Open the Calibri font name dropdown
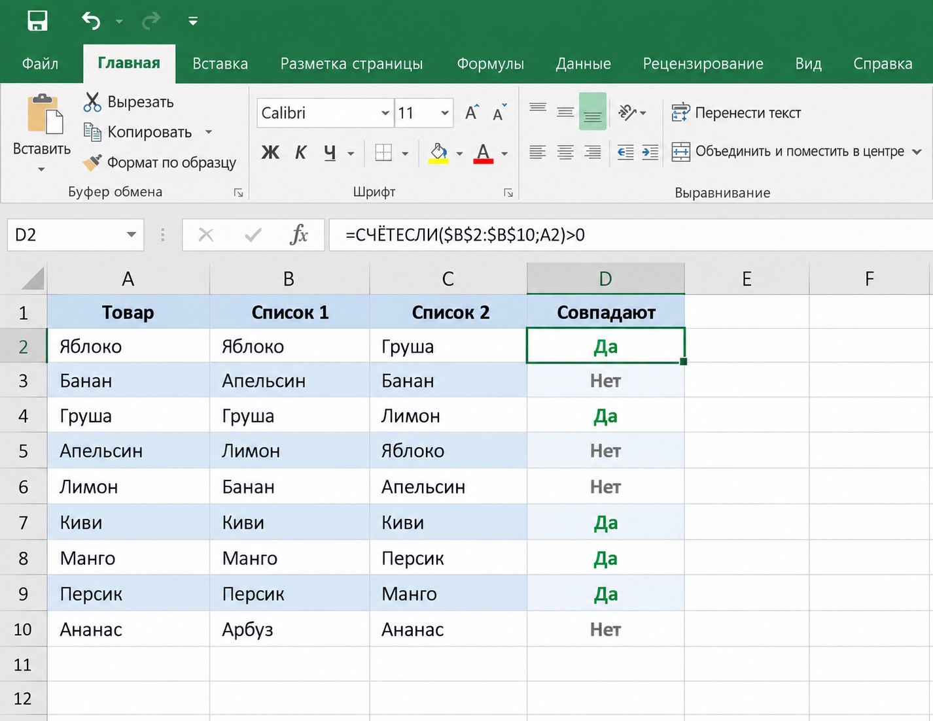The width and height of the screenshot is (933, 721). coord(385,113)
